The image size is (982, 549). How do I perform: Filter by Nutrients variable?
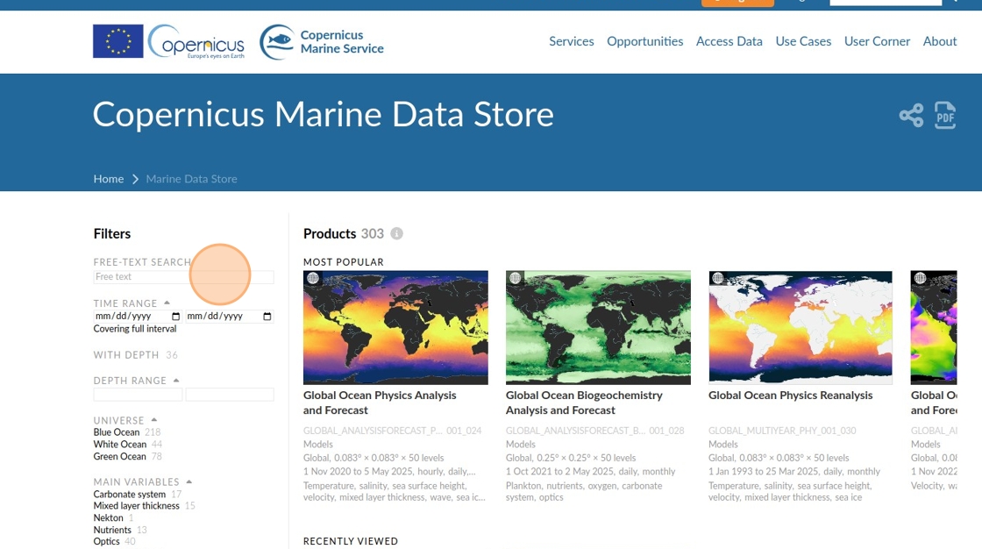coord(112,531)
